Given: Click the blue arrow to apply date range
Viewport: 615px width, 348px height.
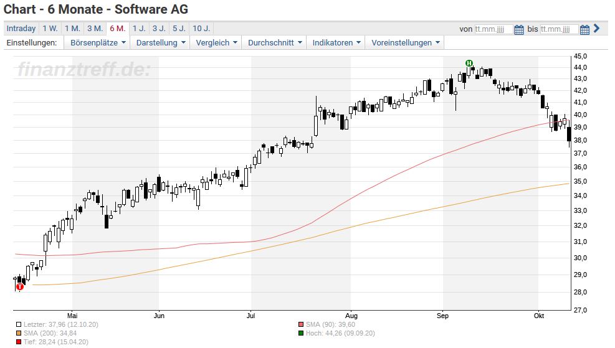Looking at the screenshot, I should point(596,28).
